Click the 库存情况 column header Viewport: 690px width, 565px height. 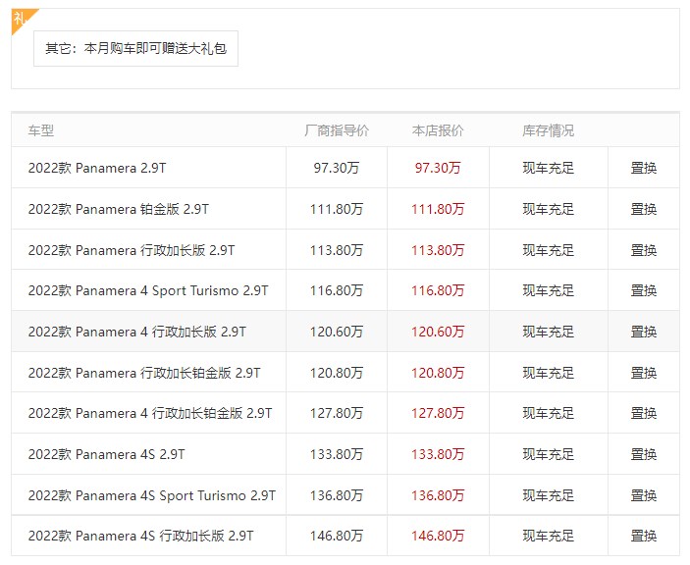[549, 130]
